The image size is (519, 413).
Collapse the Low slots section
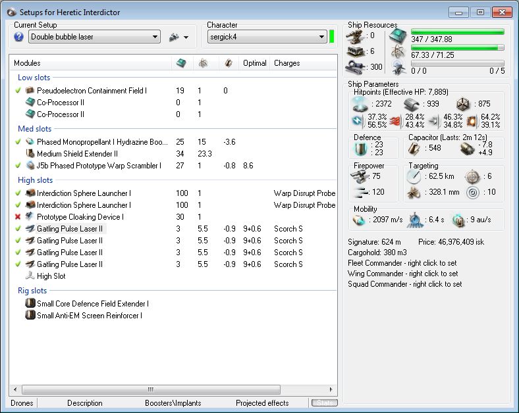[34, 78]
